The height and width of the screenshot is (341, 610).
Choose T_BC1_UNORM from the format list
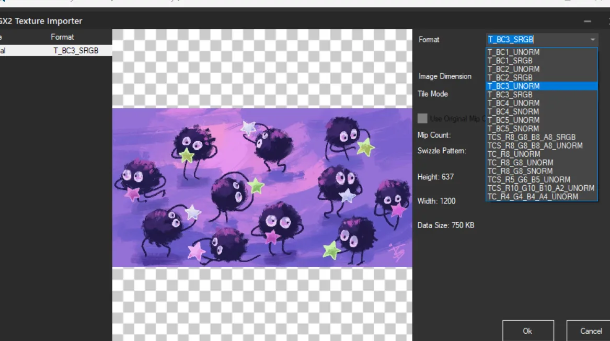[x=514, y=52]
